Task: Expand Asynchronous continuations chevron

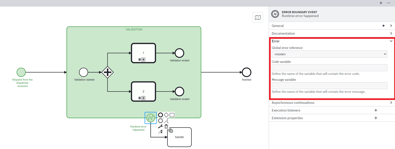Action: point(391,103)
